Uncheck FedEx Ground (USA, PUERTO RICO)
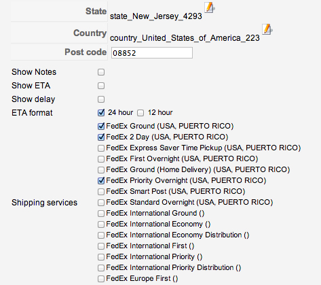 (101, 127)
